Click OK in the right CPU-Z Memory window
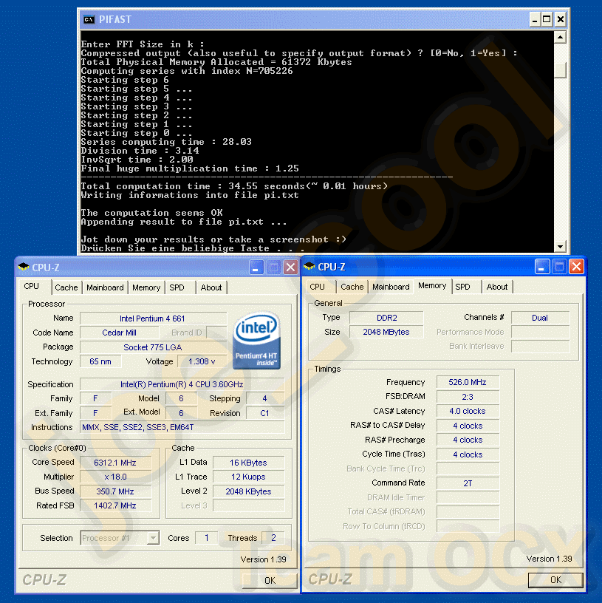This screenshot has height=603, width=602. (x=555, y=580)
